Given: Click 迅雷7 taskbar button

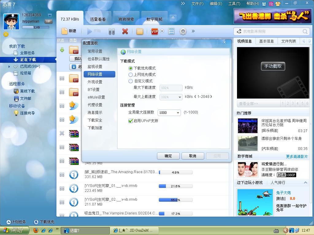Looking at the screenshot, I should (x=85, y=231).
